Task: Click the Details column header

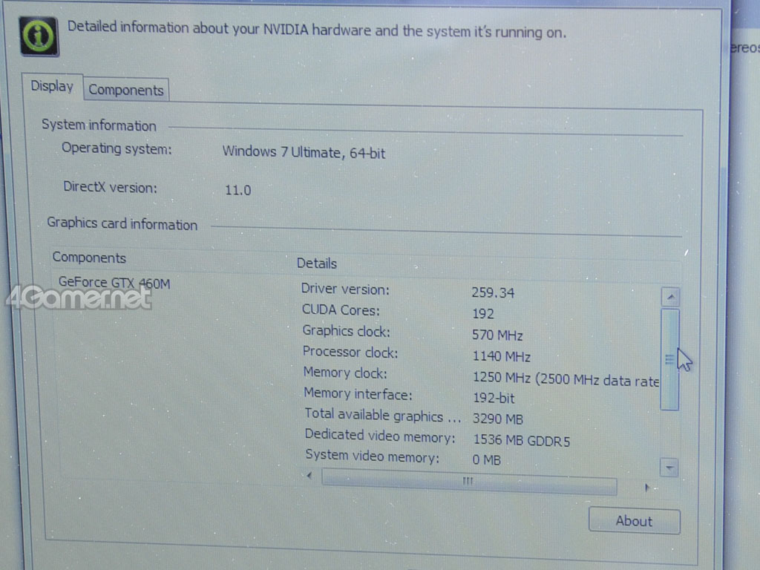Action: [316, 263]
